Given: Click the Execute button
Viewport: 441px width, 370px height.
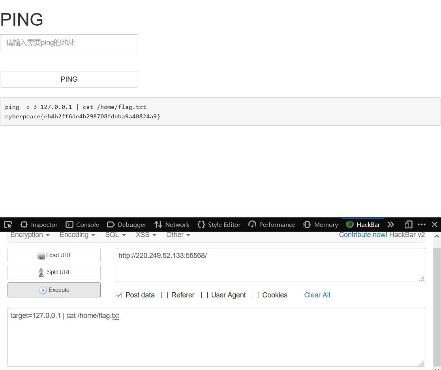Looking at the screenshot, I should [54, 290].
